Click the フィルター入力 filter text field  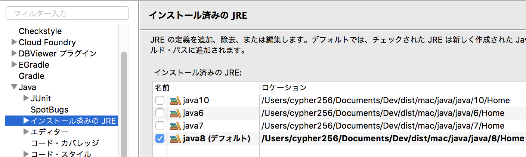(67, 13)
